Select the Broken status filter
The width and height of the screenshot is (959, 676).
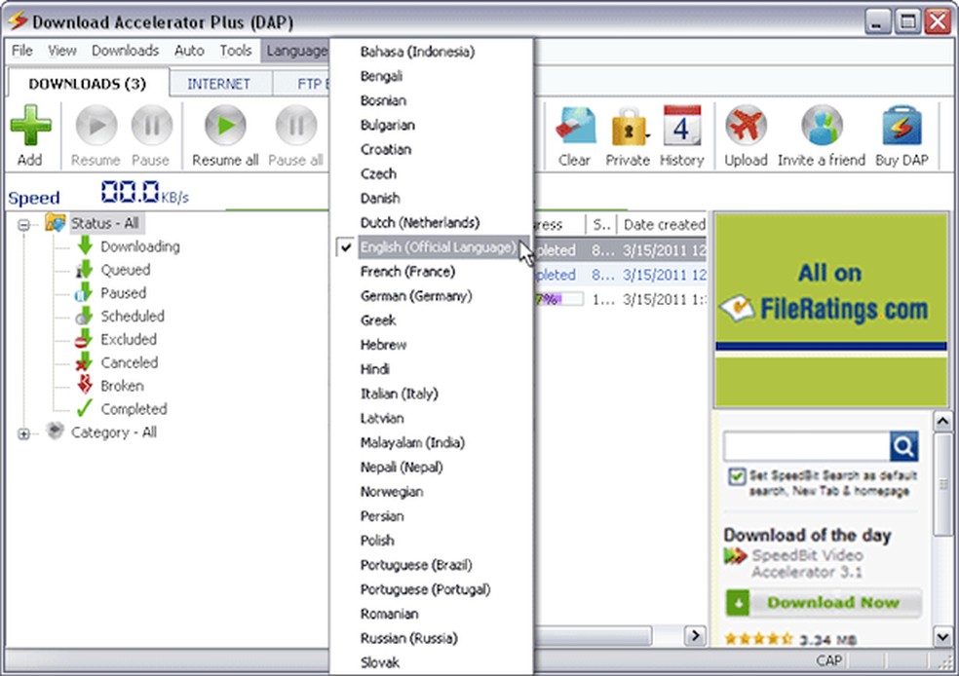point(122,386)
